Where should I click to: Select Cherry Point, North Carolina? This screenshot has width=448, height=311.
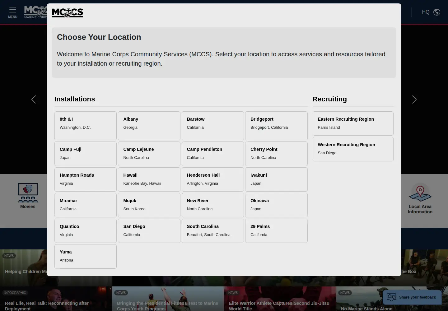[276, 154]
